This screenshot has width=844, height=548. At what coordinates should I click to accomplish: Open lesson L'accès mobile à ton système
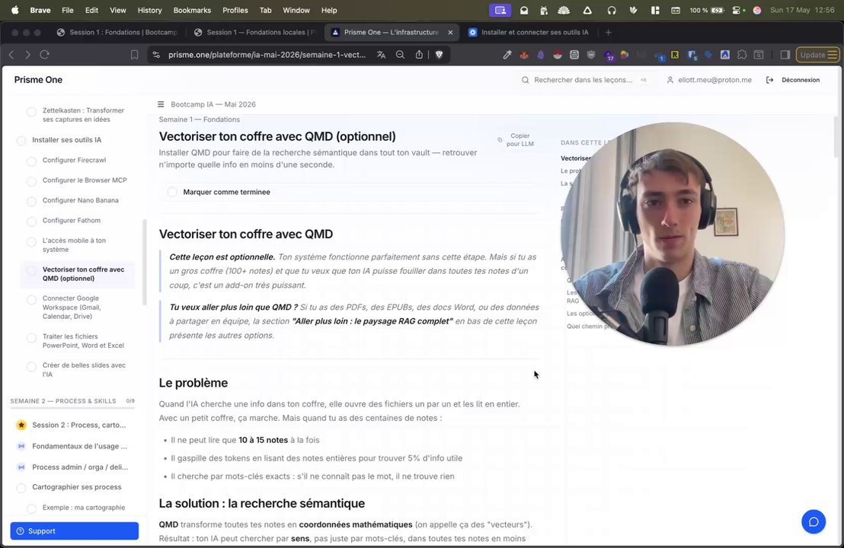[75, 244]
